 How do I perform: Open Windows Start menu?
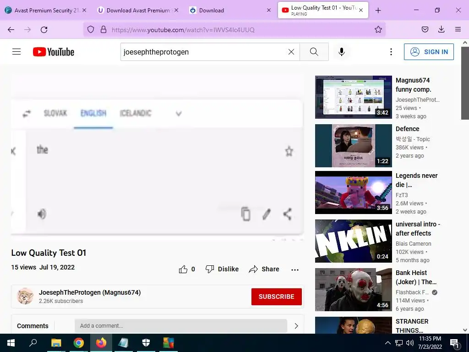11,343
